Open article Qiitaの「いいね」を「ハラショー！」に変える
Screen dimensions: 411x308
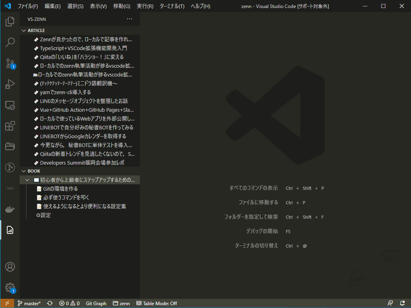(80, 57)
